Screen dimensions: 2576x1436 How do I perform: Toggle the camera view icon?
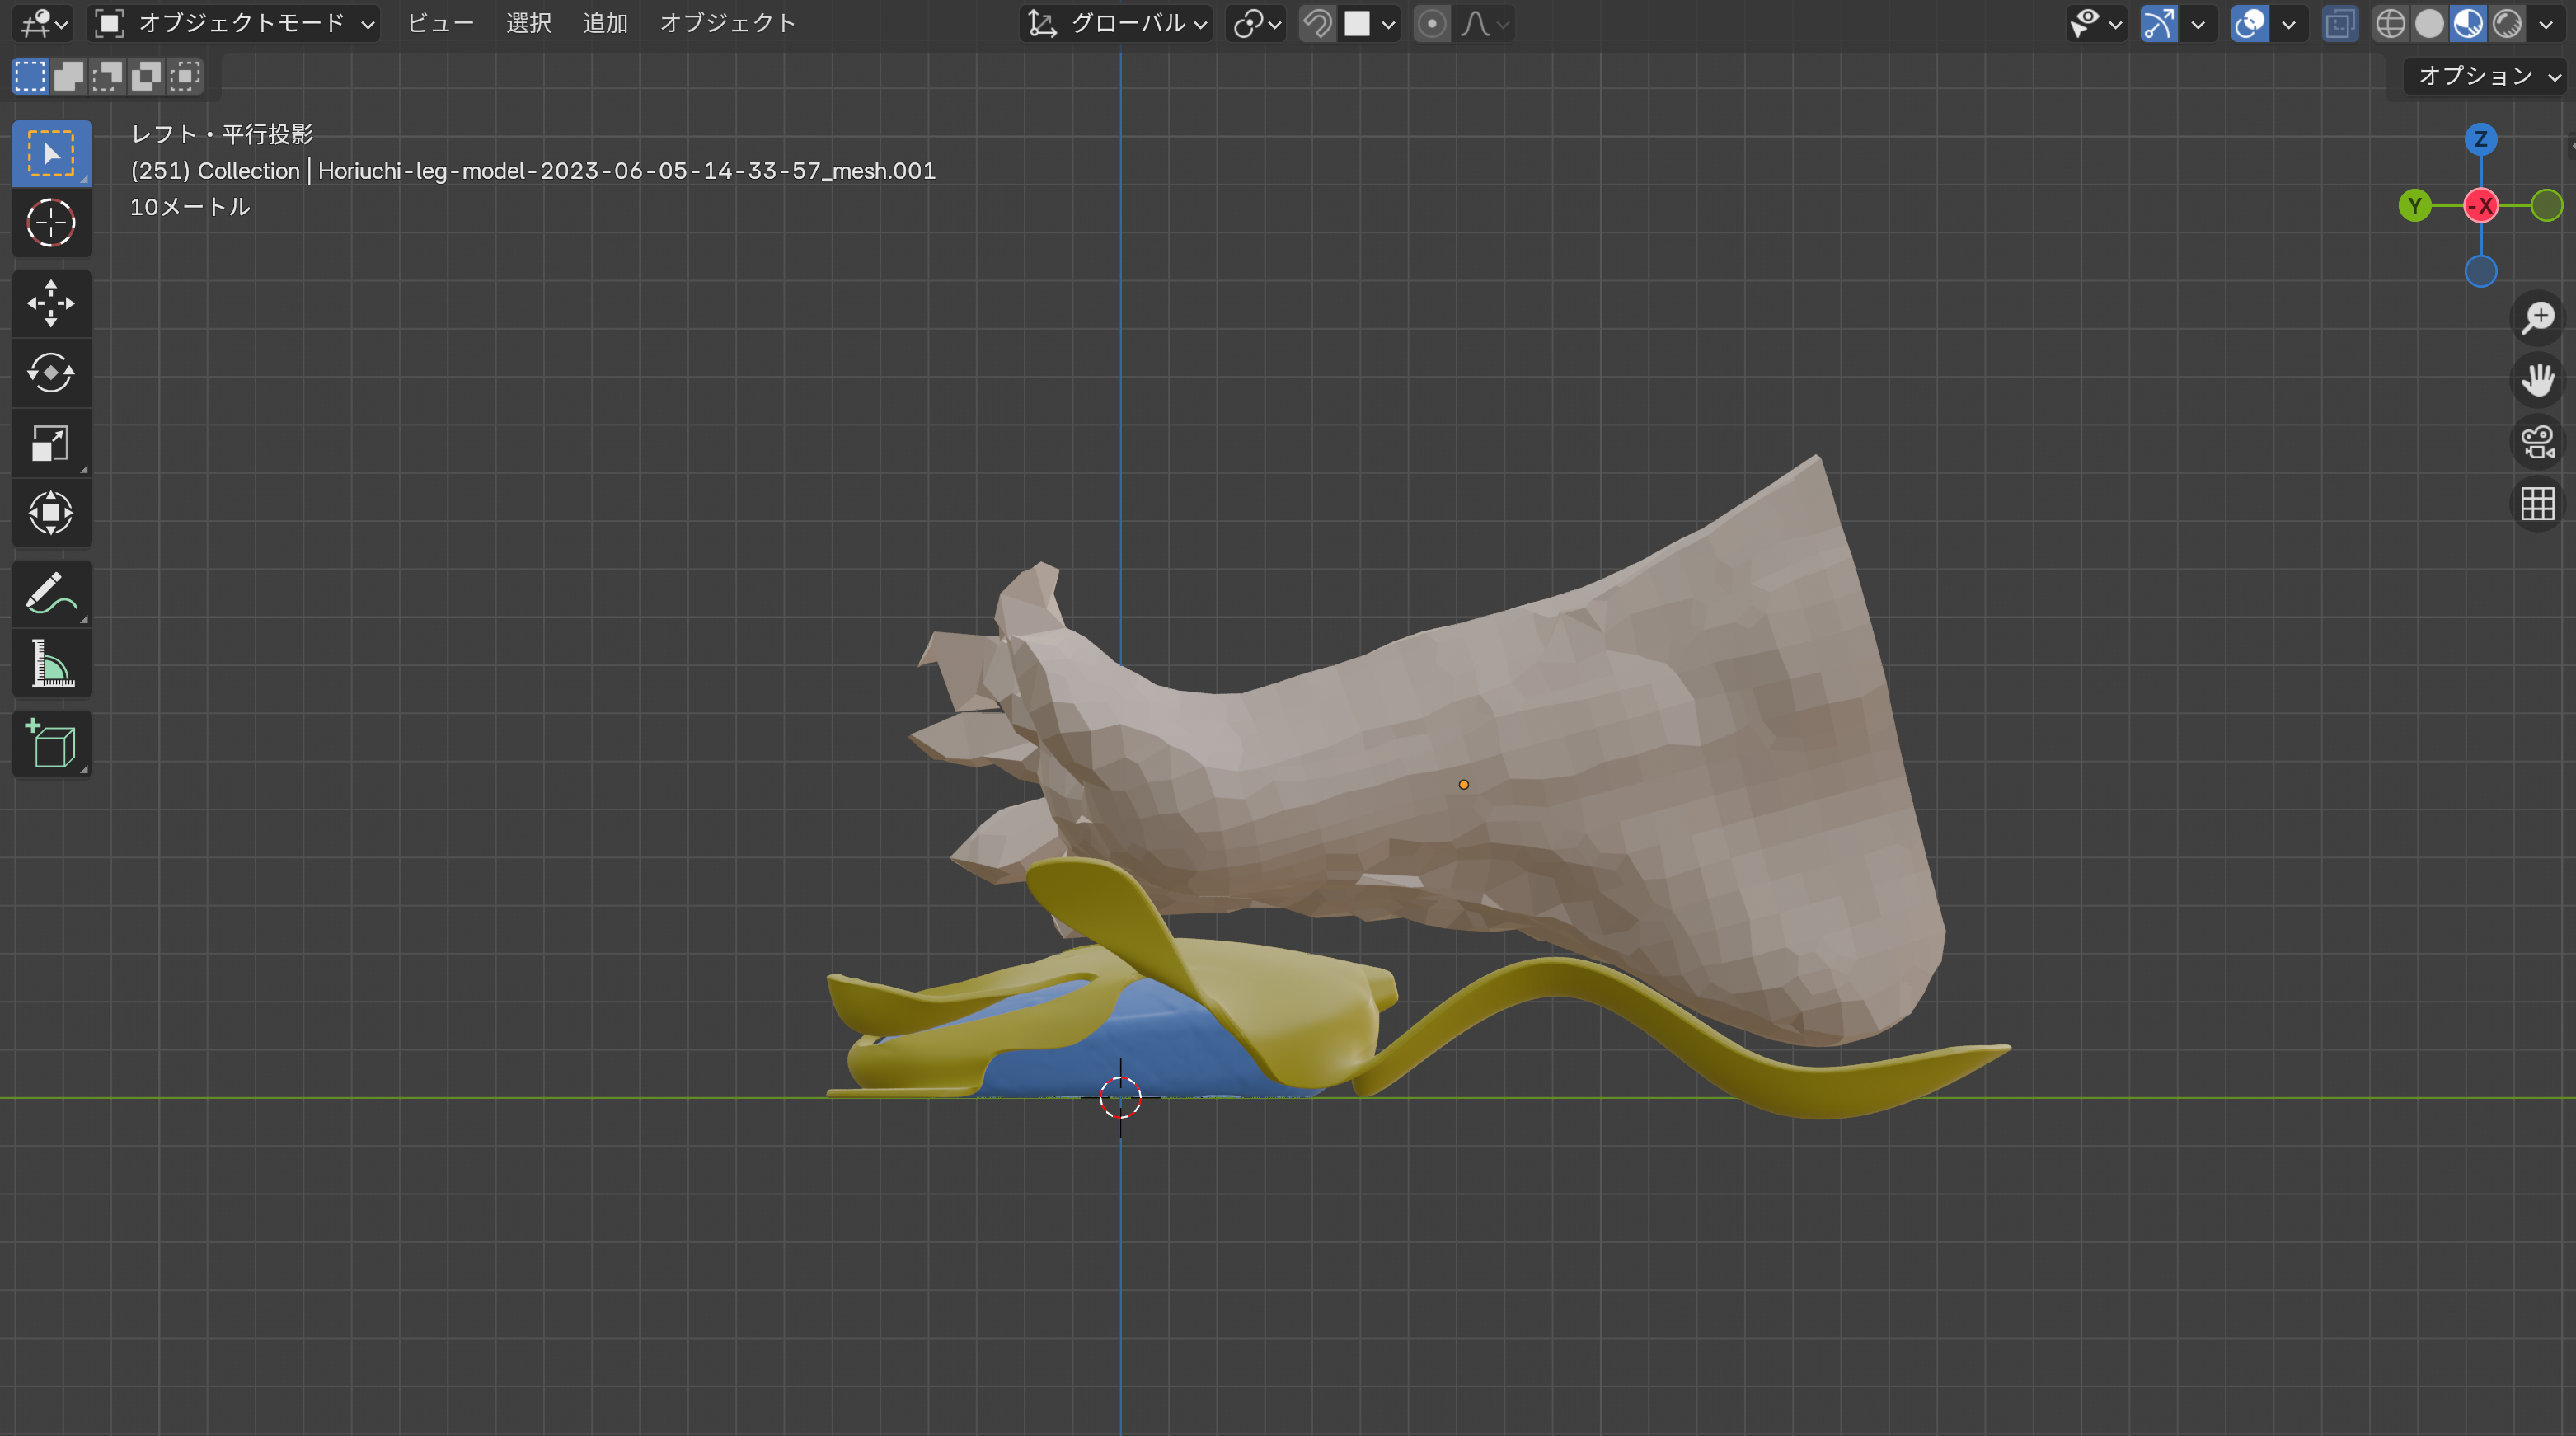tap(2537, 442)
